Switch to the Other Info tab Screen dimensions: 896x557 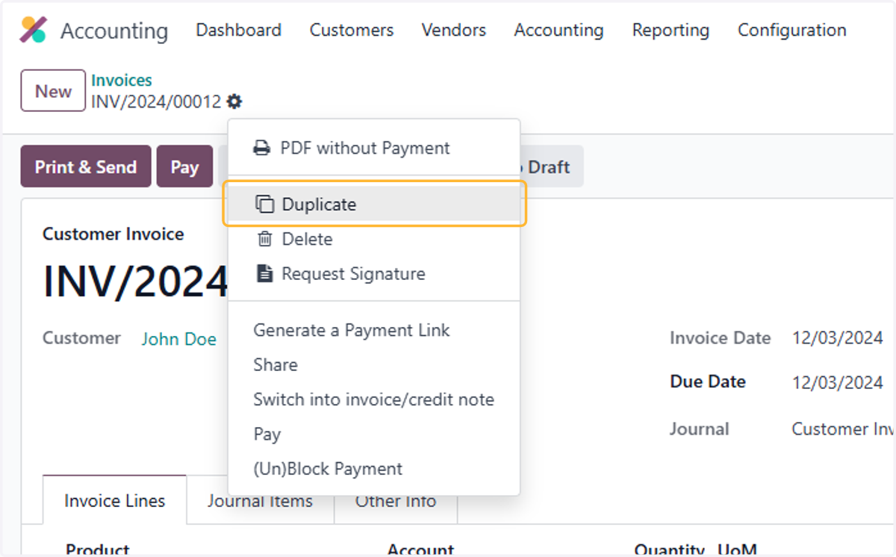[396, 500]
